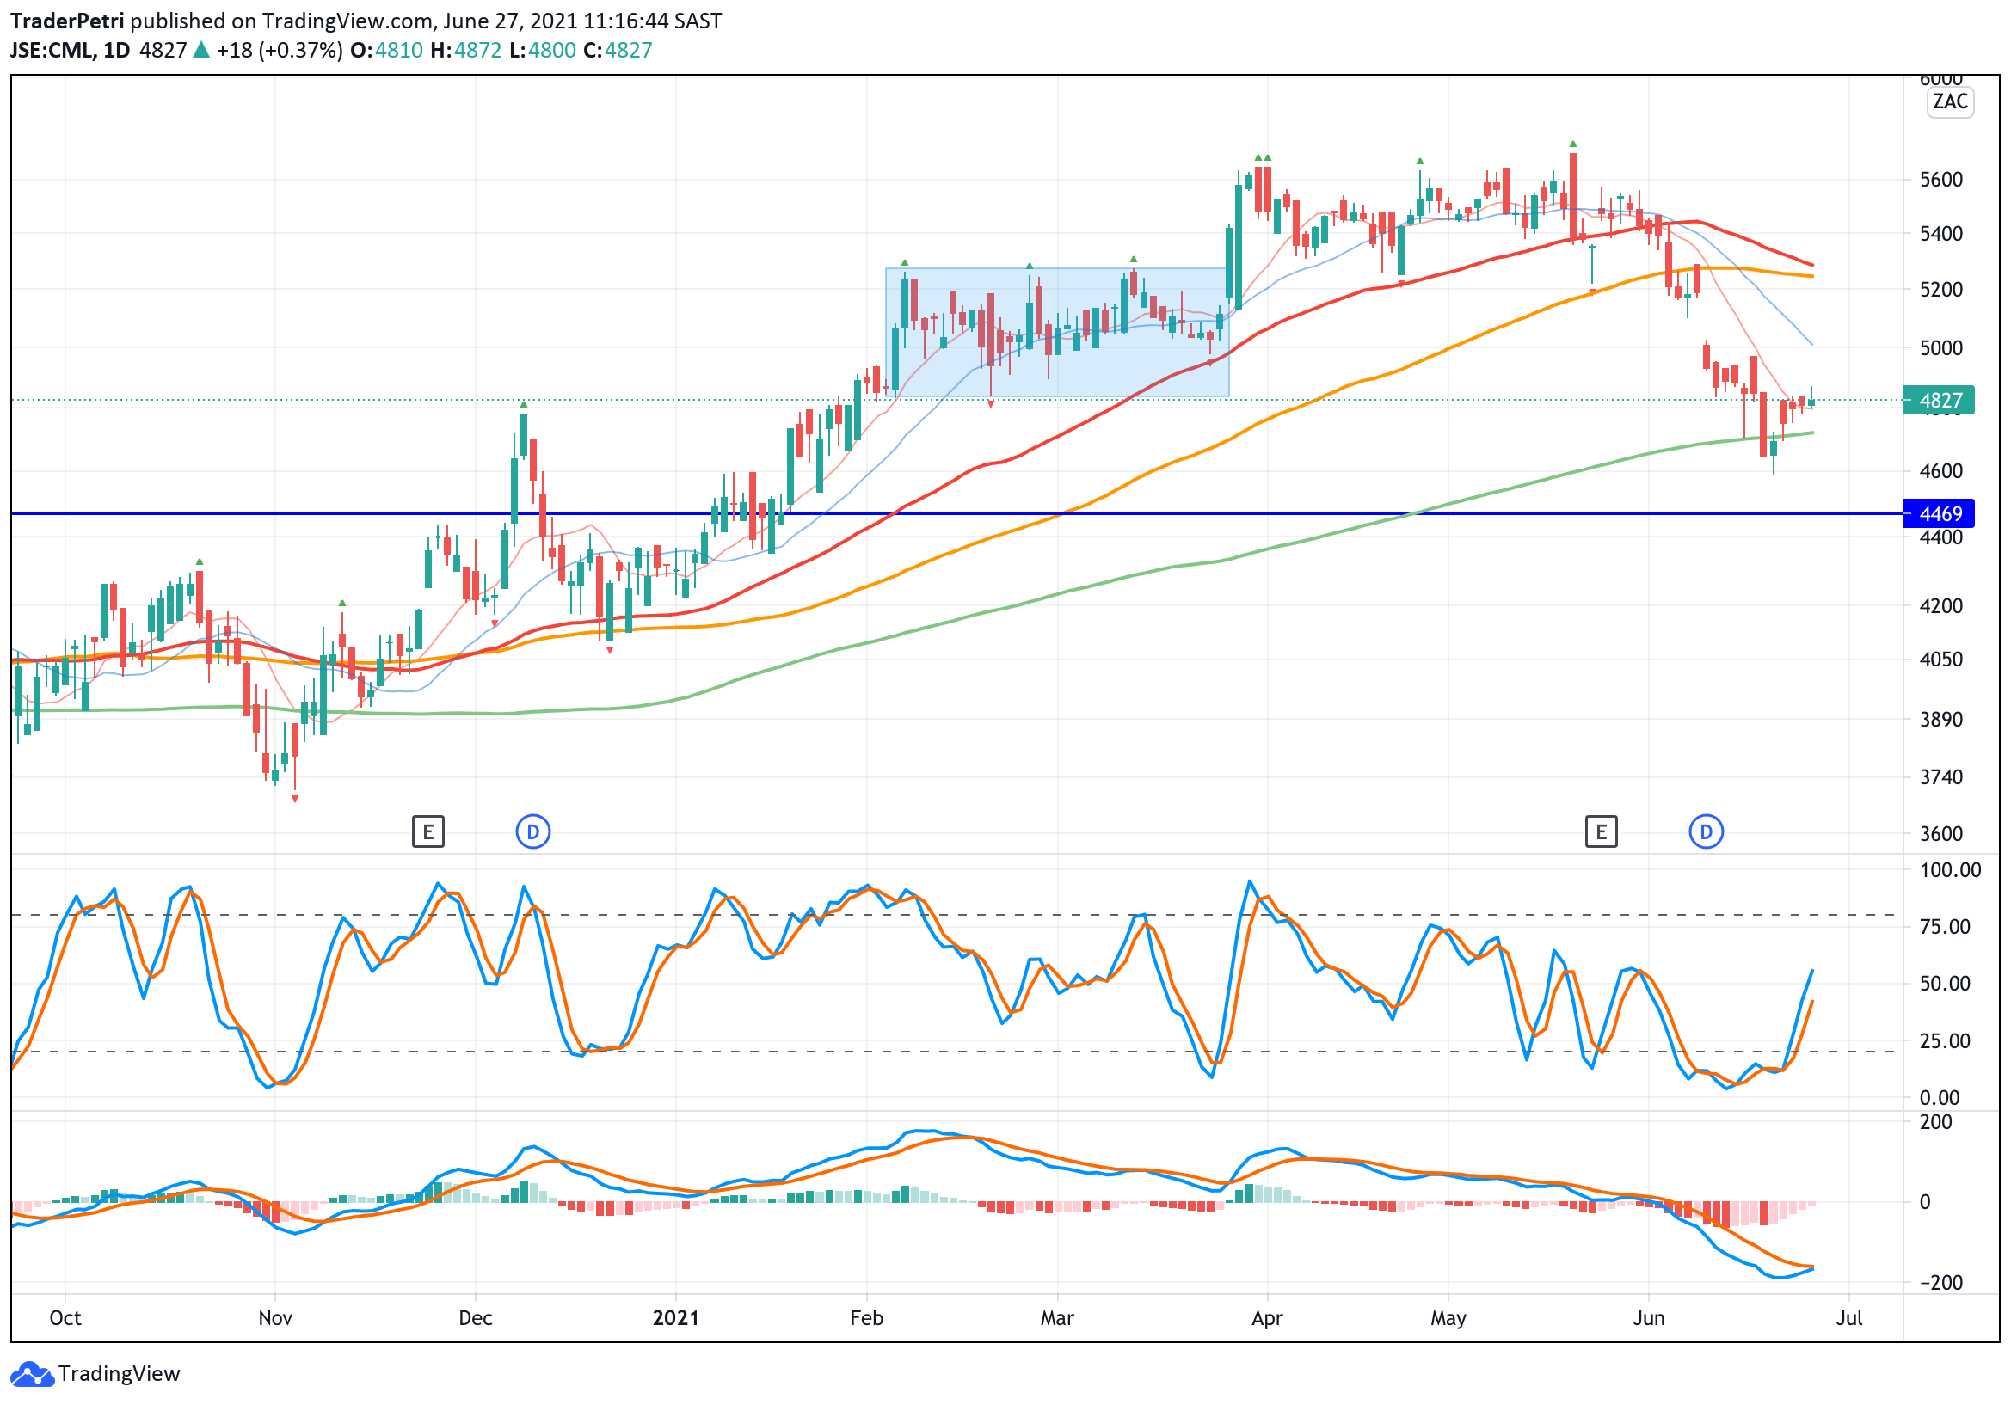Click the Apr label on the time axis
Screen dimensions: 2011x1405
[1266, 1318]
